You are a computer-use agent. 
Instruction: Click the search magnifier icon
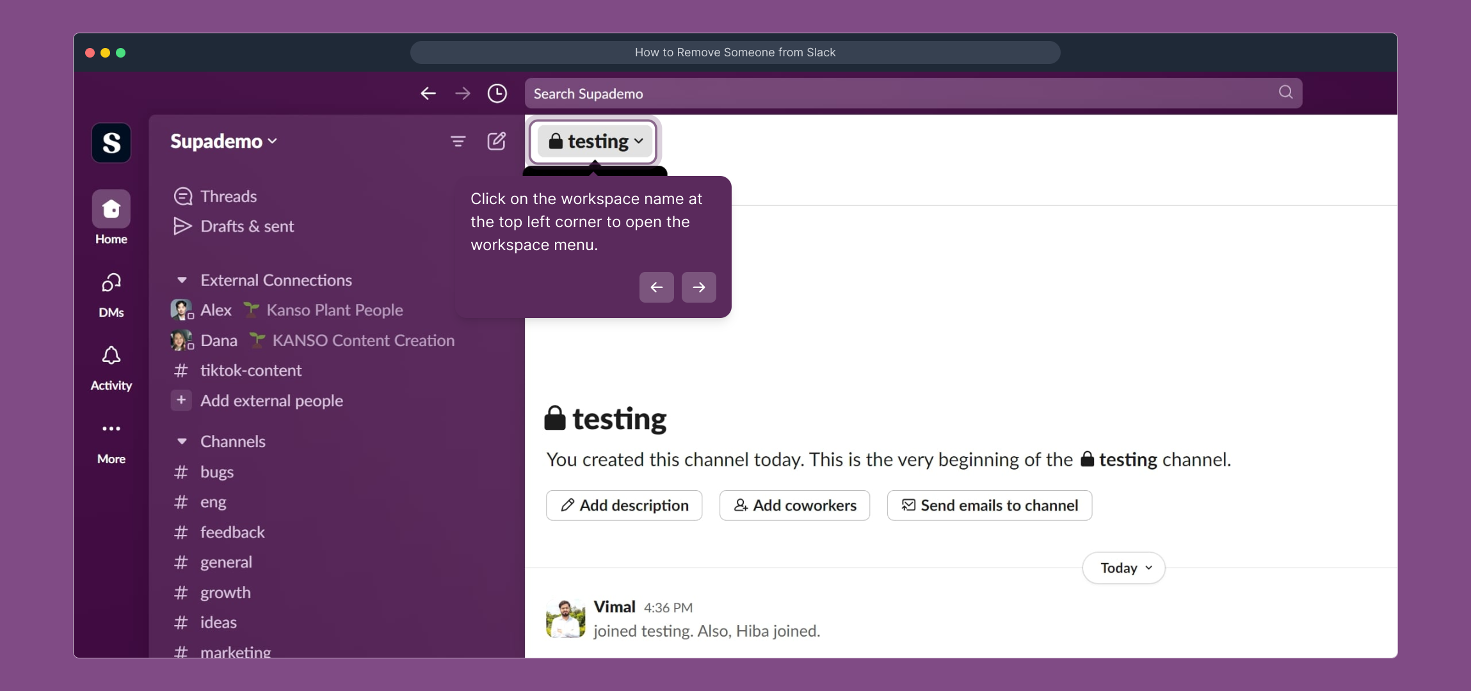1285,93
